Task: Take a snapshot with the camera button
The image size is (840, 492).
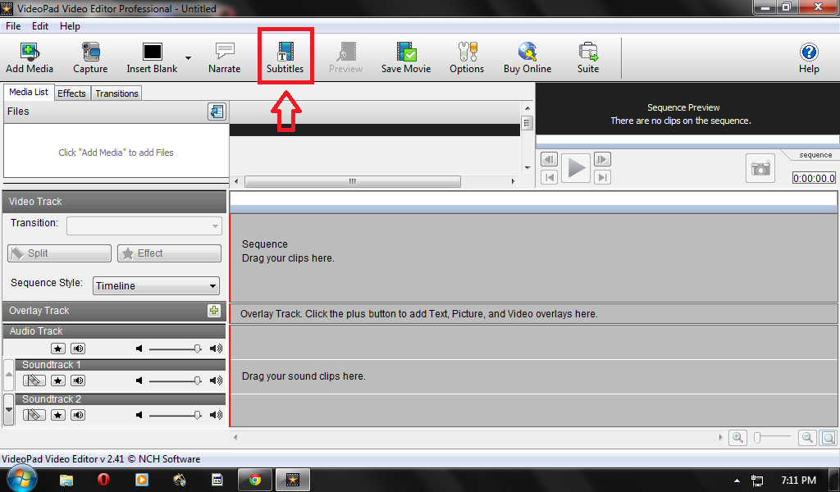Action: pyautogui.click(x=760, y=169)
